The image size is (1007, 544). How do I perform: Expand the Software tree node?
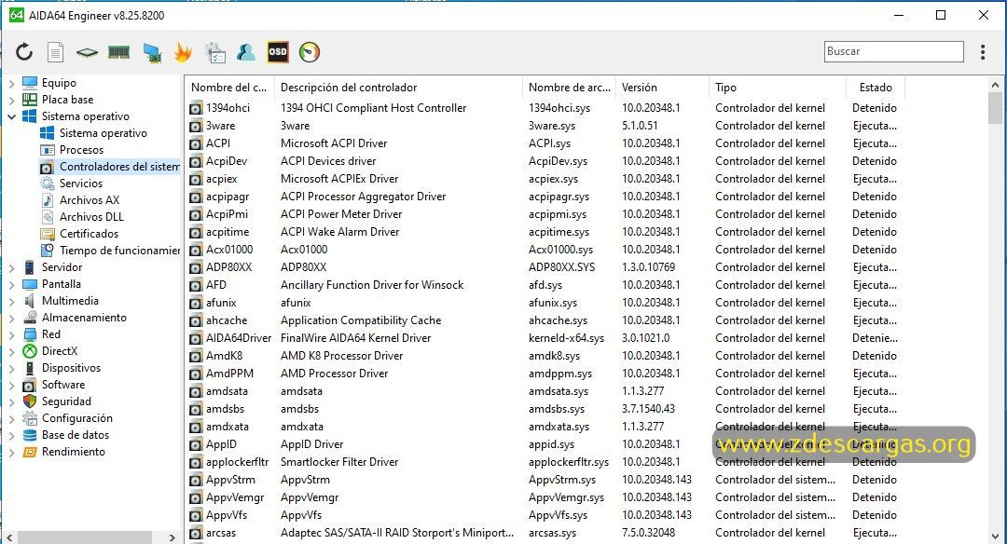11,385
